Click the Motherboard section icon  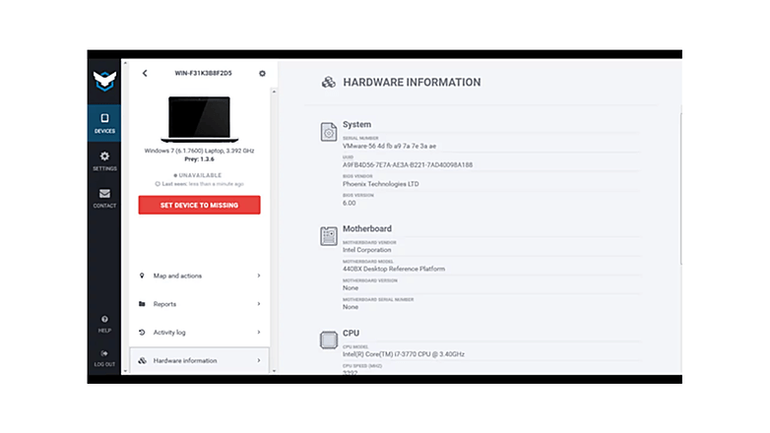[x=329, y=236]
